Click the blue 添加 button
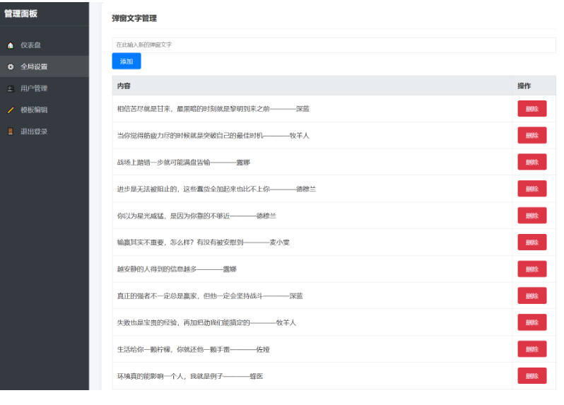564x405 pixels. click(127, 61)
